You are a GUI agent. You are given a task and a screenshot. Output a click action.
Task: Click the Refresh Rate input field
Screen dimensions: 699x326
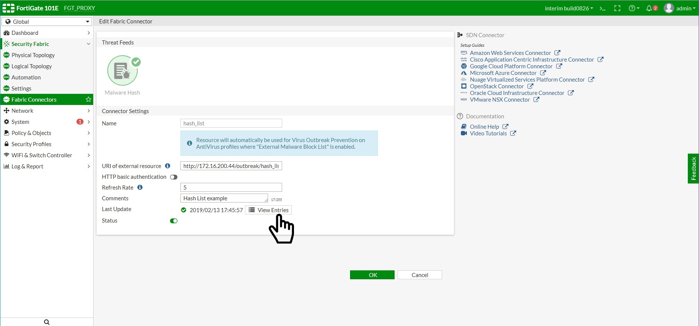click(231, 187)
